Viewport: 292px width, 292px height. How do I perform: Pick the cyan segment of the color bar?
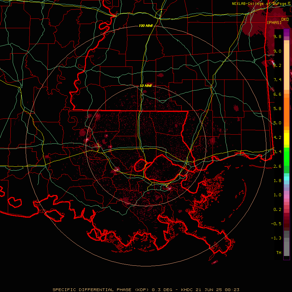click(286, 178)
